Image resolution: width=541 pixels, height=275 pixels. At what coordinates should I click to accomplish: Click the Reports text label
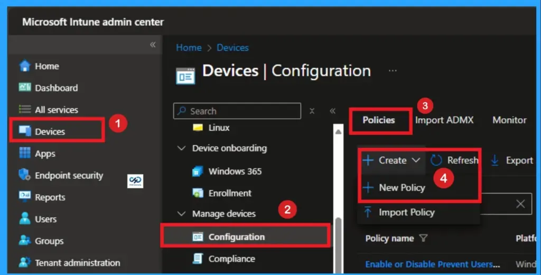50,197
